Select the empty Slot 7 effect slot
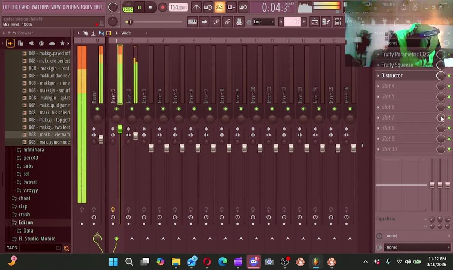453x270 pixels. [388, 118]
